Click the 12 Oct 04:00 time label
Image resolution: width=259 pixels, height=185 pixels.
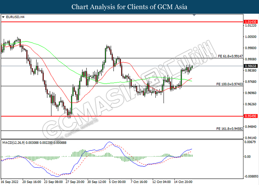click(162, 182)
